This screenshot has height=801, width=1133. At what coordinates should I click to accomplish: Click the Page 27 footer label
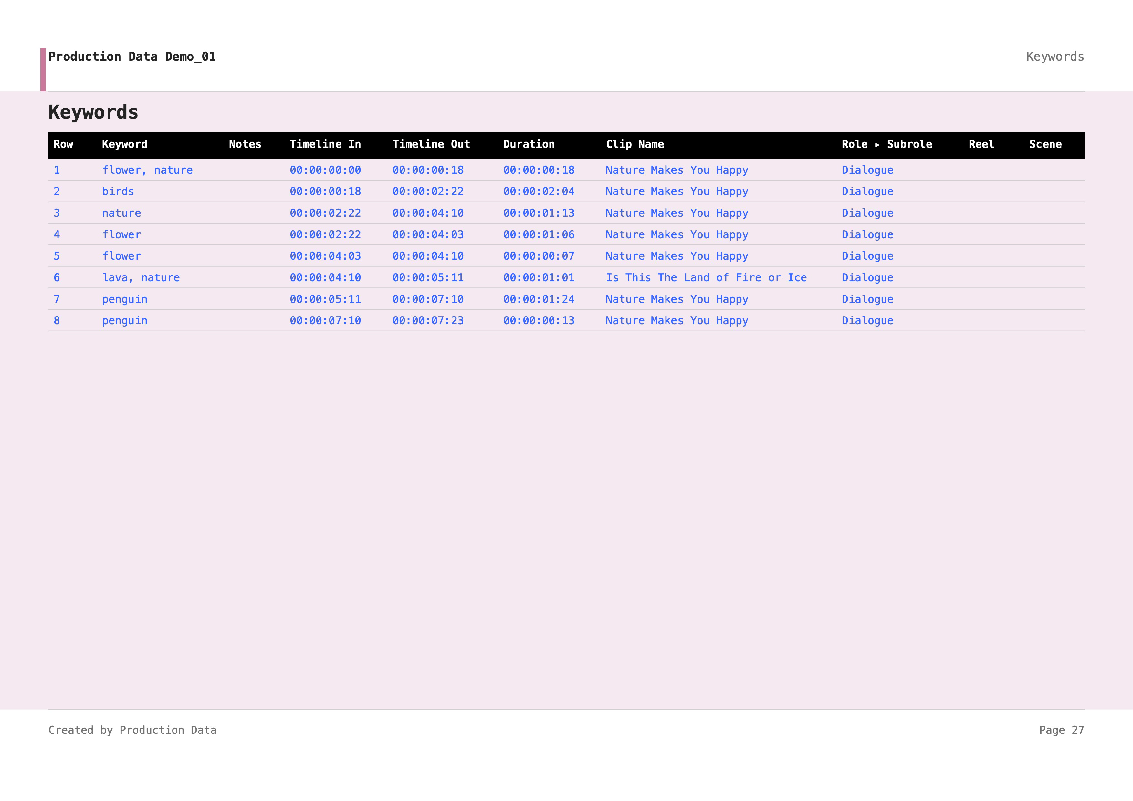point(1062,730)
